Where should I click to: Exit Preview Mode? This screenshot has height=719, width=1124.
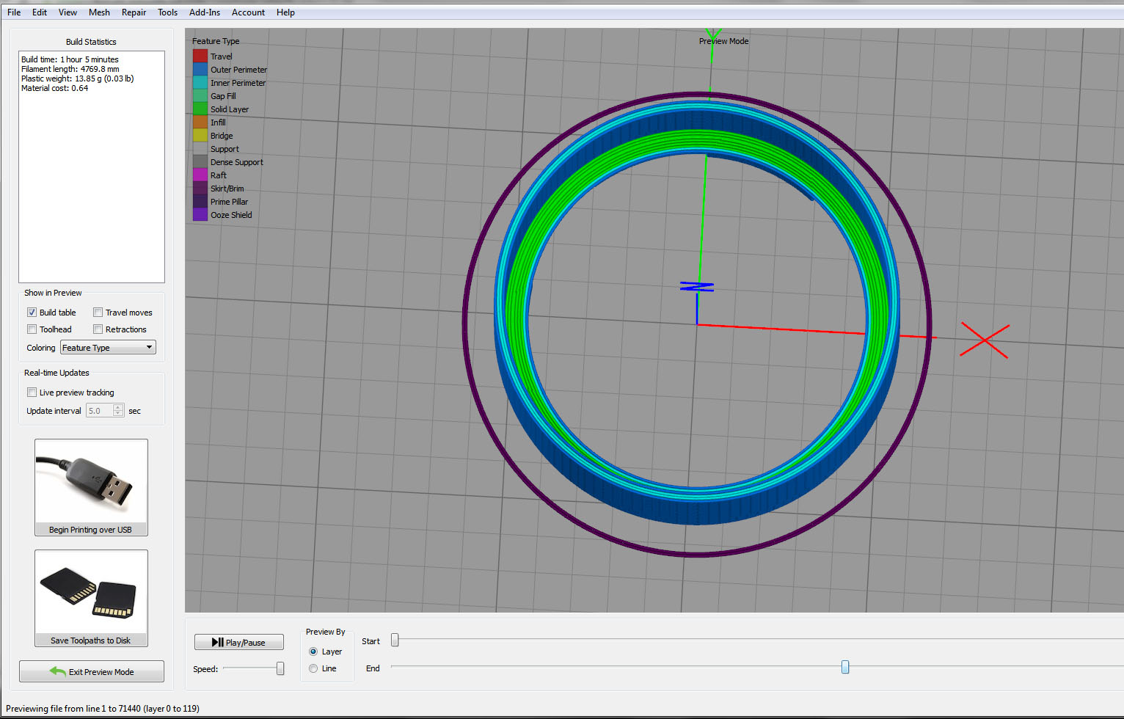(x=92, y=671)
